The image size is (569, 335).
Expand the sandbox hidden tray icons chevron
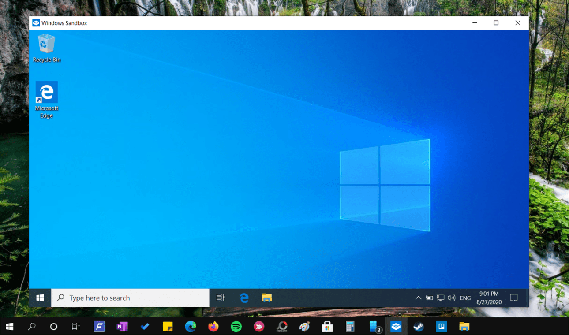(418, 298)
